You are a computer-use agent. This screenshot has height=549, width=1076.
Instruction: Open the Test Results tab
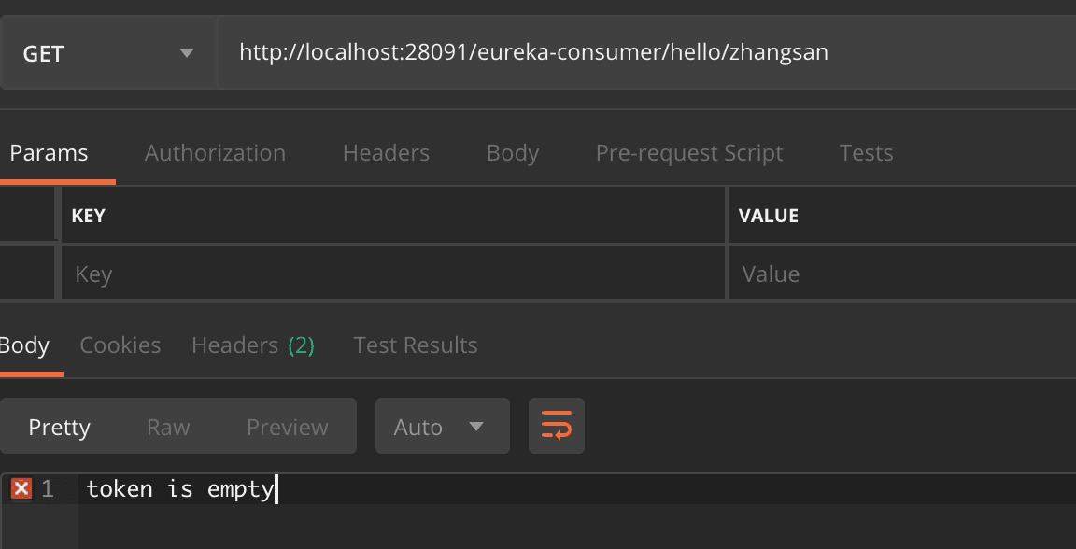pos(416,345)
